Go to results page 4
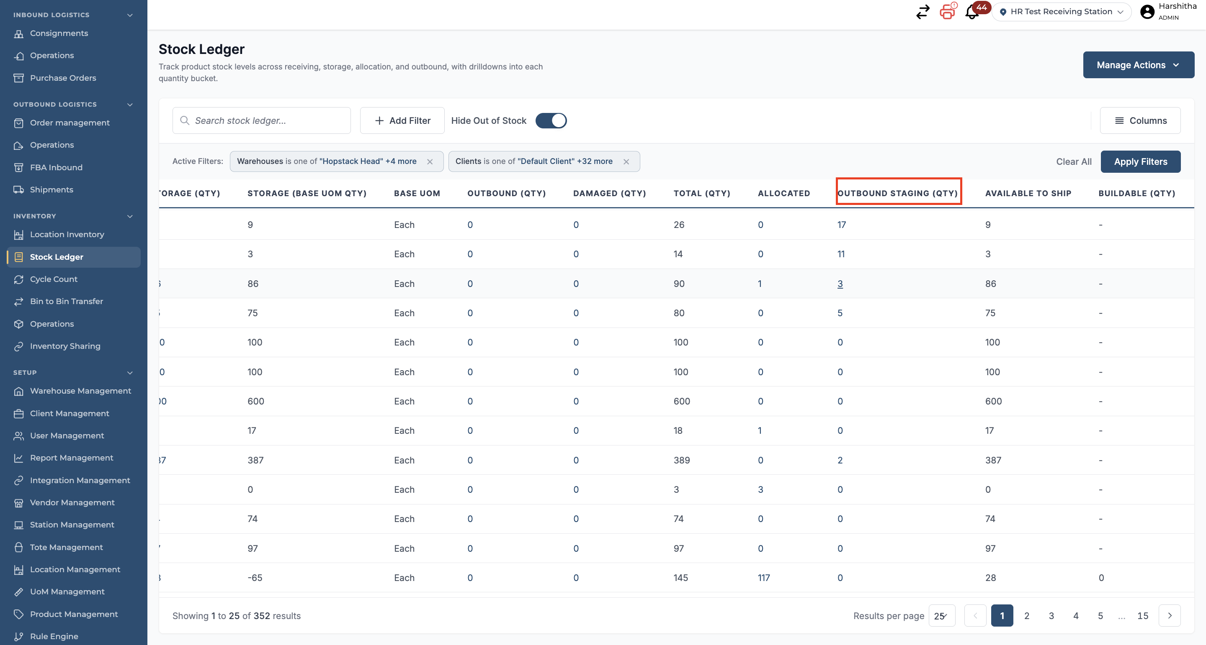 1076,616
